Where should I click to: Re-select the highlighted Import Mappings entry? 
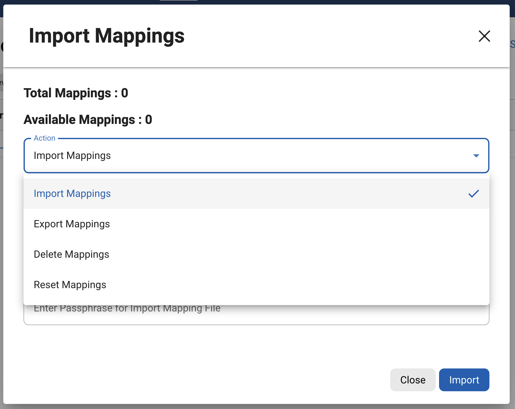[72, 193]
